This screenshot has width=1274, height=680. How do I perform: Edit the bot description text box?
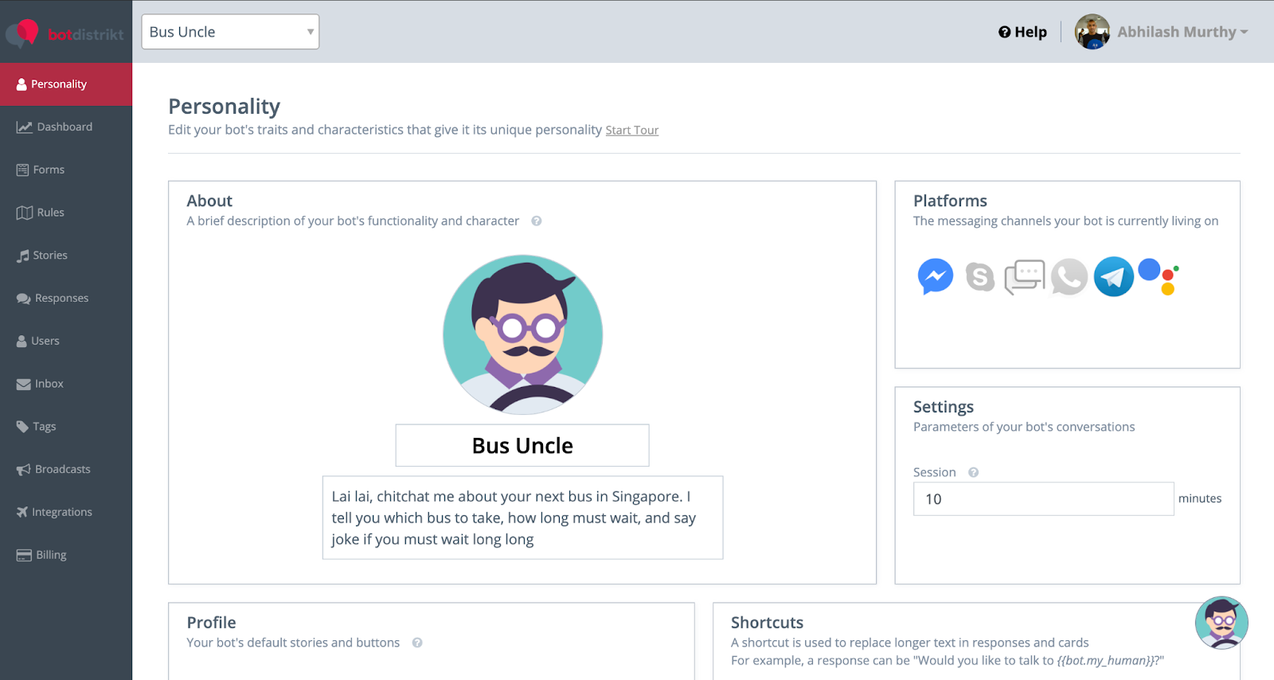[x=522, y=518]
